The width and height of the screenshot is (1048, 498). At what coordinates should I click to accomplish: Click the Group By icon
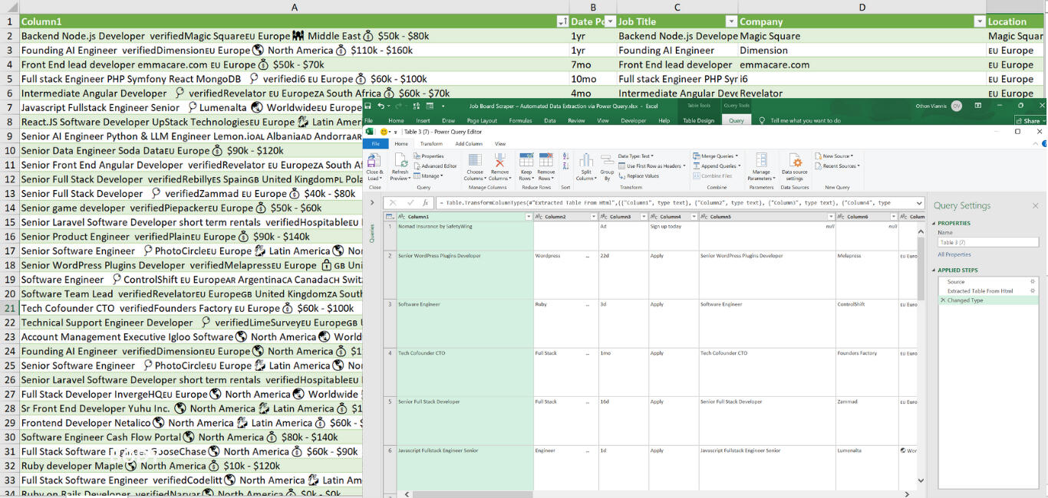click(x=607, y=161)
